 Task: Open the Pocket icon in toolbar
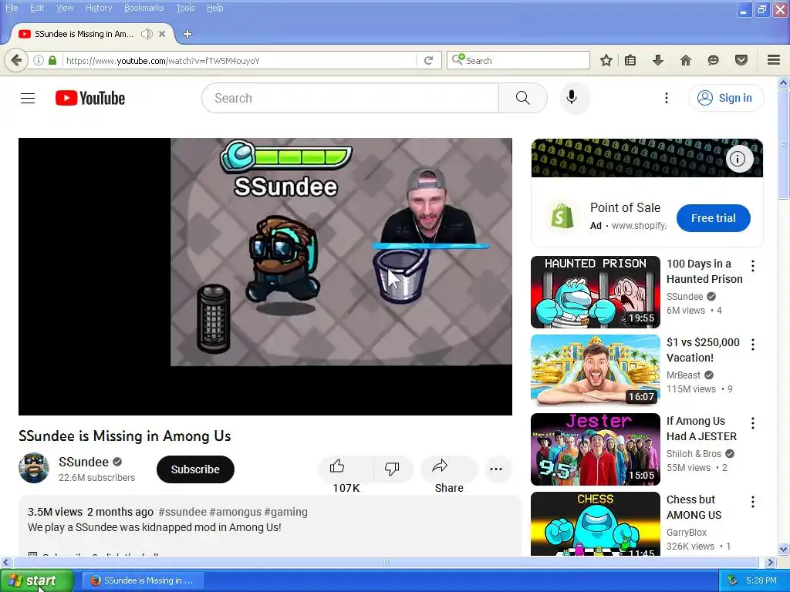741,60
